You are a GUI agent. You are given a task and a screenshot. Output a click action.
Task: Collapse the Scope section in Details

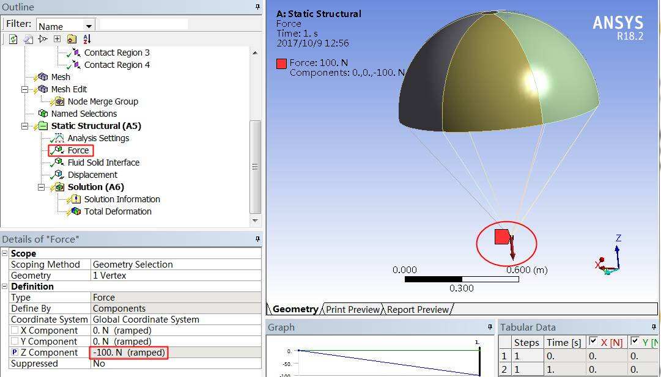click(x=5, y=253)
